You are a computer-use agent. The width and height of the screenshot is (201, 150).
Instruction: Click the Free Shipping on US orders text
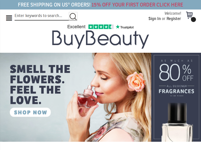tap(54, 5)
